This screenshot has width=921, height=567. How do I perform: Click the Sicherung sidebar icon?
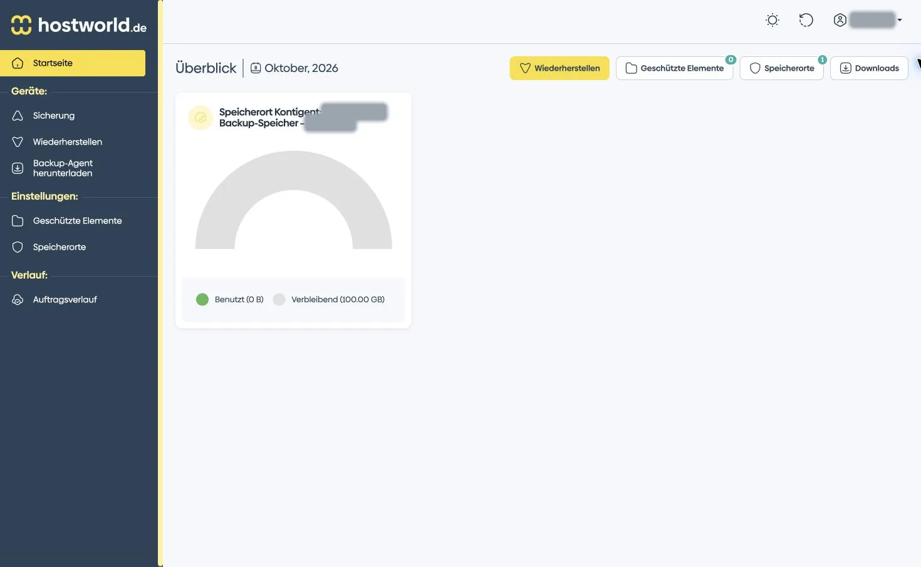click(x=18, y=116)
